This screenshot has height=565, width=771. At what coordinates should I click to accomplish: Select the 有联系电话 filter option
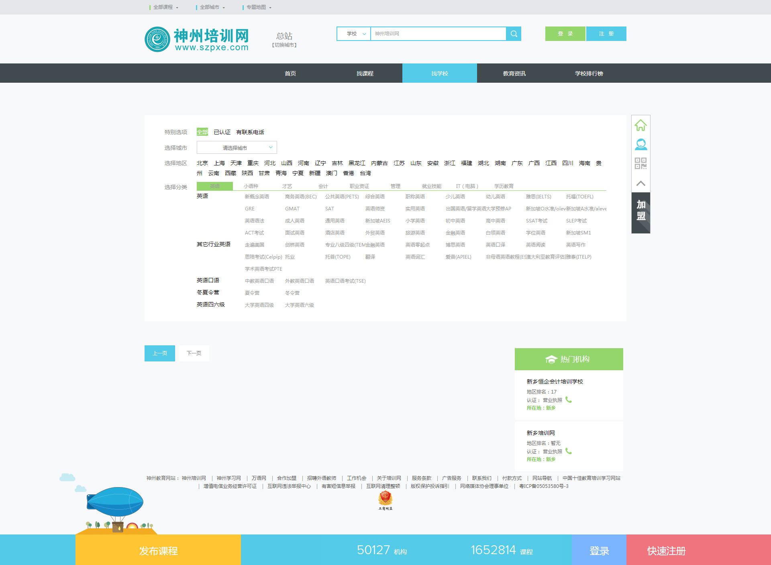click(250, 132)
